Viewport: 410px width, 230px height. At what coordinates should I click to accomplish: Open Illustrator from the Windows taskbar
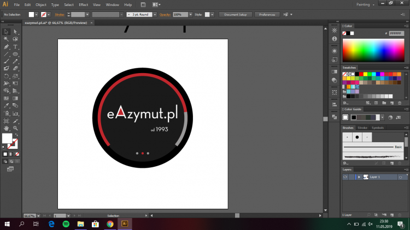click(125, 223)
